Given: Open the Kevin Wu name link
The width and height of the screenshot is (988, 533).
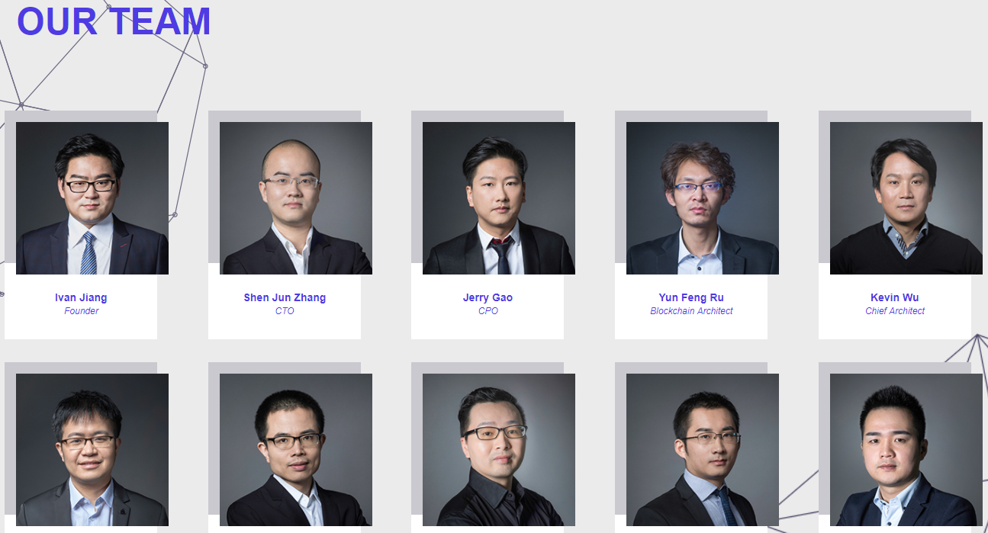Looking at the screenshot, I should tap(895, 297).
